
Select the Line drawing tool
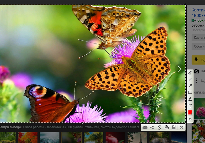[190, 79]
